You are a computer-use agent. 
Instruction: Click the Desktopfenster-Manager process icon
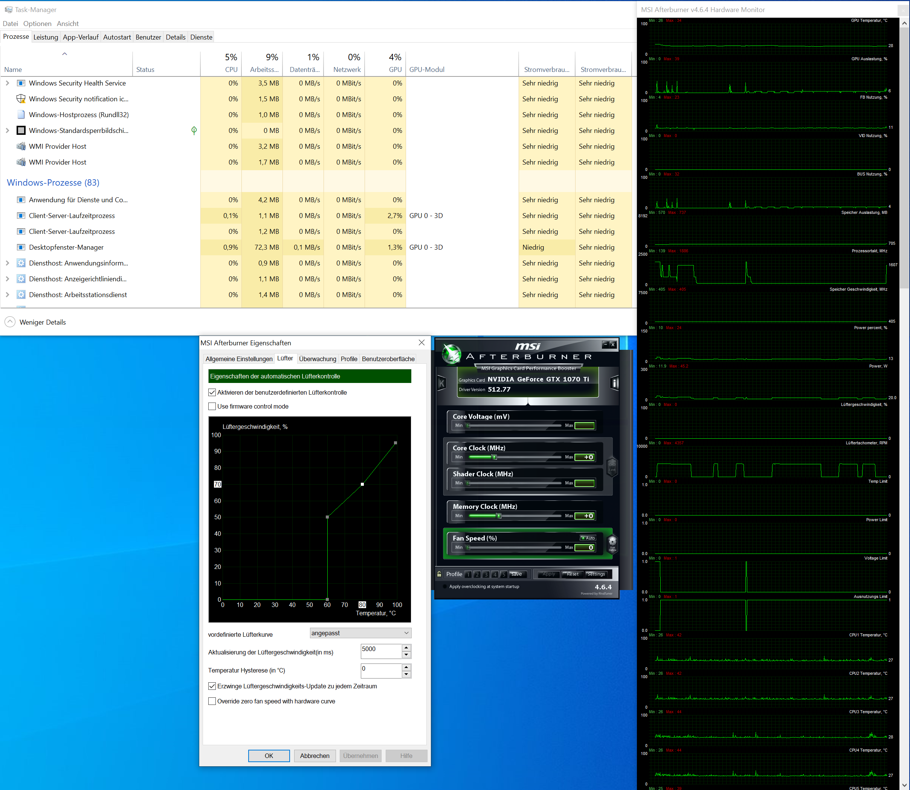pyautogui.click(x=21, y=247)
